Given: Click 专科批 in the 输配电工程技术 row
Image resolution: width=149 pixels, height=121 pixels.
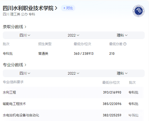Looking at the screenshot, I should tap(133, 104).
